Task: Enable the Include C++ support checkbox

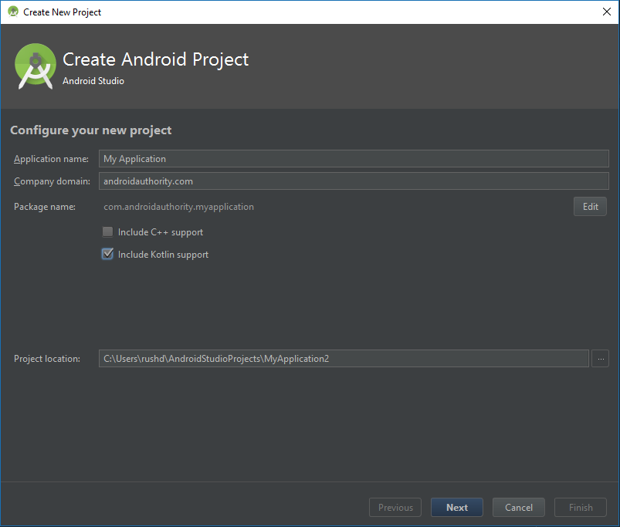Action: [x=108, y=231]
